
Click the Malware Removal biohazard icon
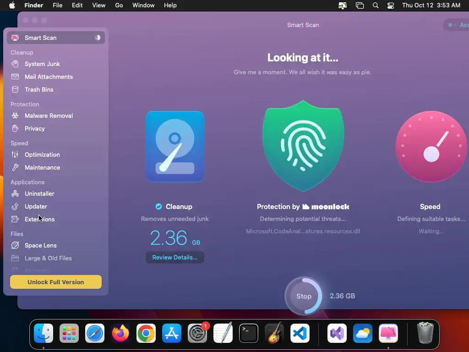coord(15,115)
